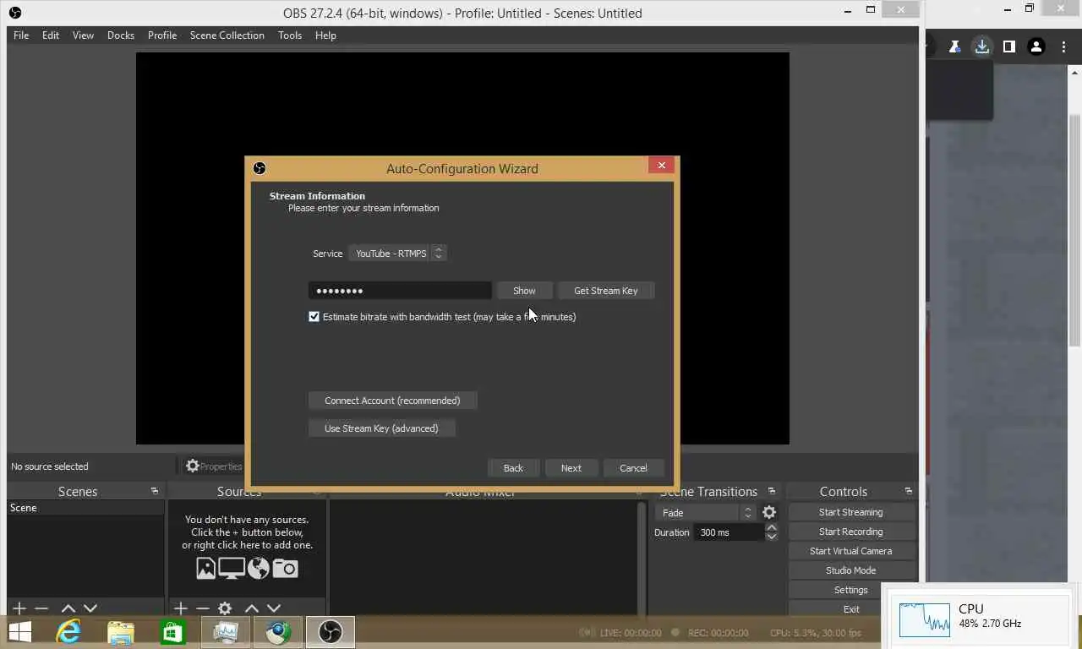Image resolution: width=1082 pixels, height=649 pixels.
Task: Open Windows Start button
Action: 19,631
